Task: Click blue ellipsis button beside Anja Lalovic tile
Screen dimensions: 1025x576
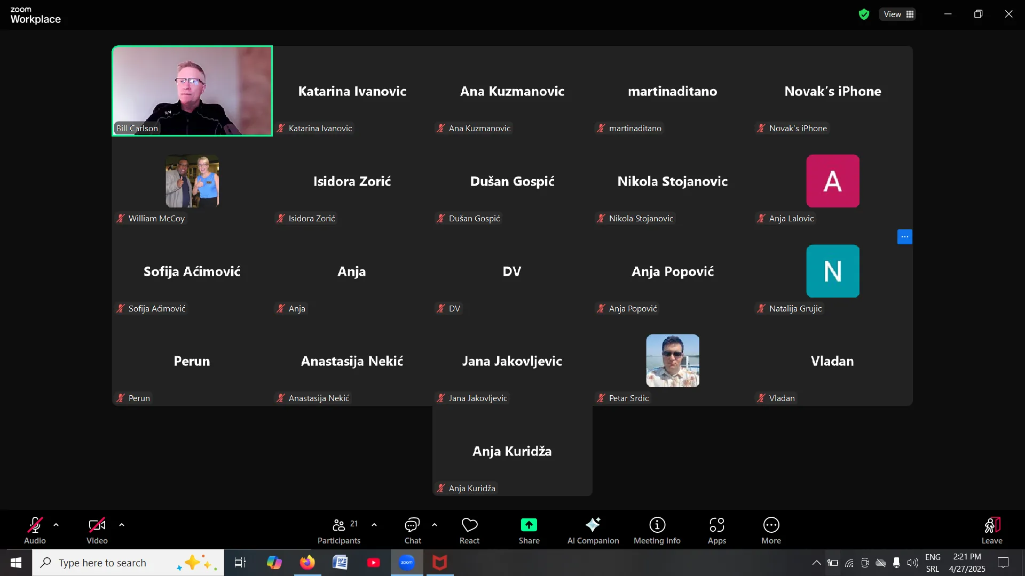Action: coord(904,237)
